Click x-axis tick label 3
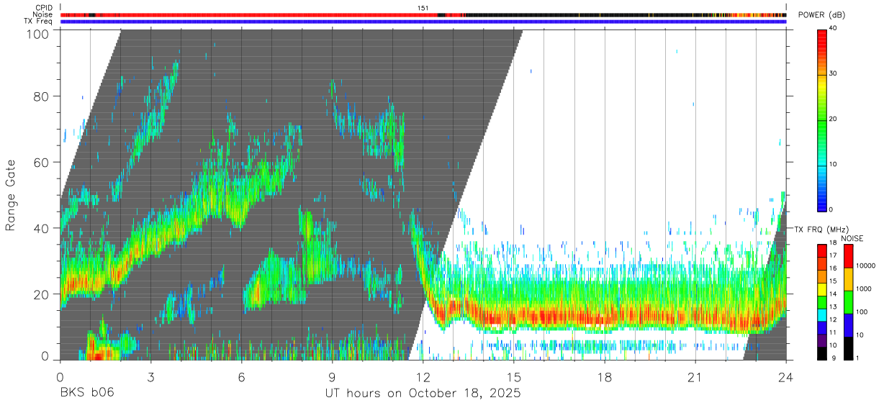Viewport: 884px width, 408px height. [150, 376]
